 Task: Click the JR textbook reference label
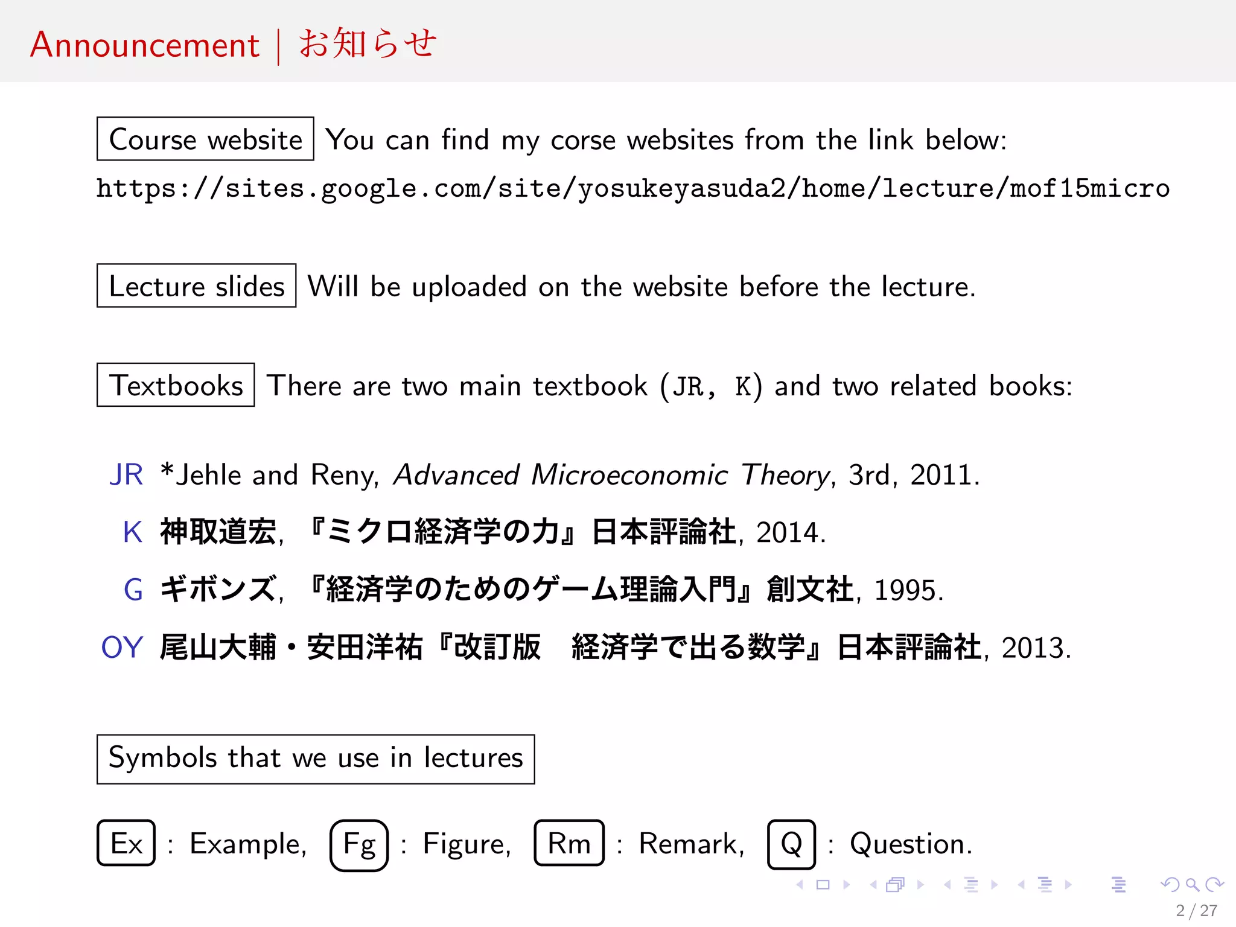point(126,474)
